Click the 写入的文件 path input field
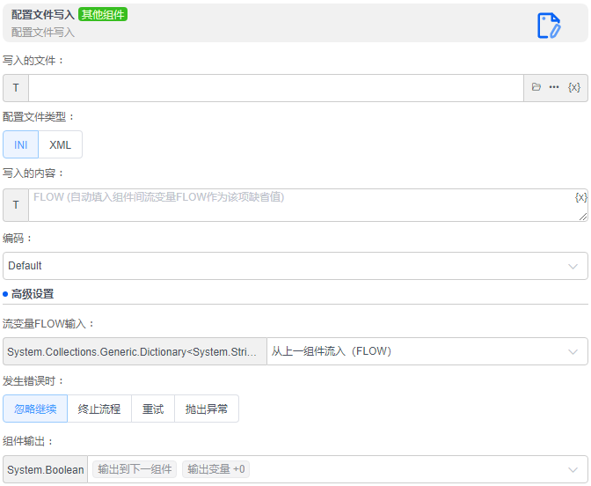 [276, 88]
